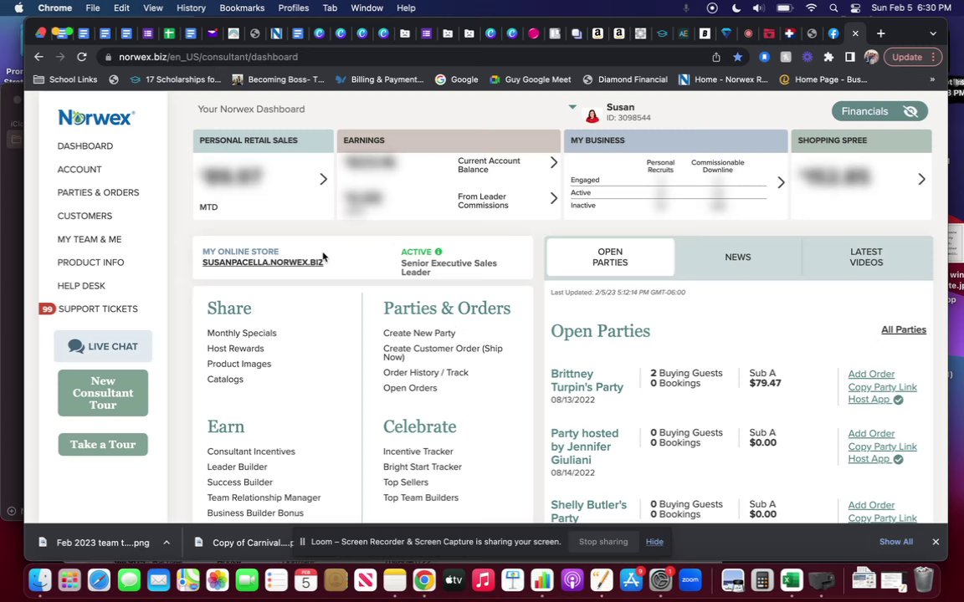Click the Stop sharing button

tap(603, 542)
